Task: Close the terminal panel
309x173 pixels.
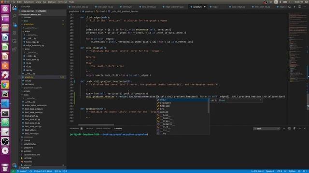Action: coord(305,128)
